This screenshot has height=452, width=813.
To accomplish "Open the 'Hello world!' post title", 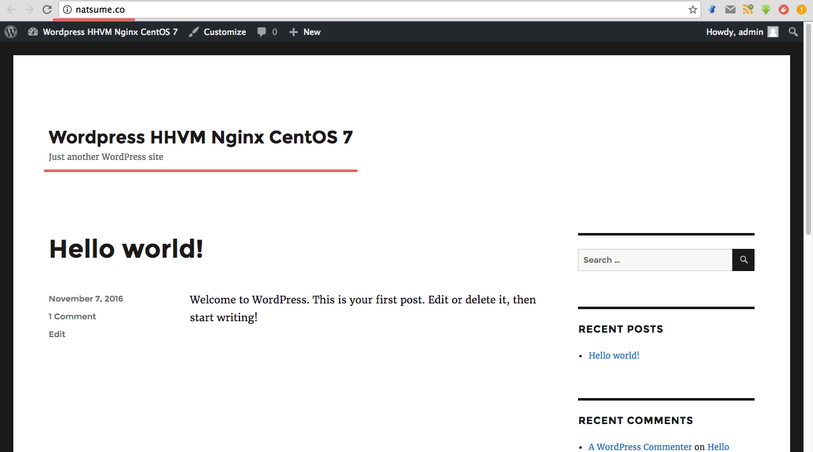I will (x=126, y=248).
